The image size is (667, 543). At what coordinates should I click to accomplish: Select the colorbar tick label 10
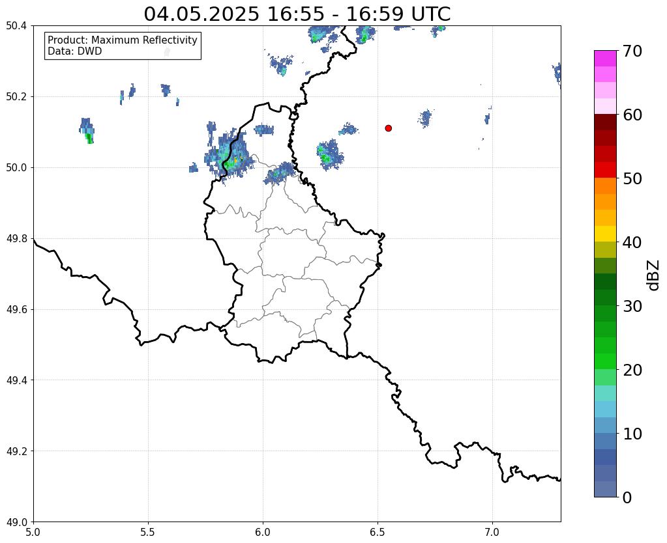632,434
